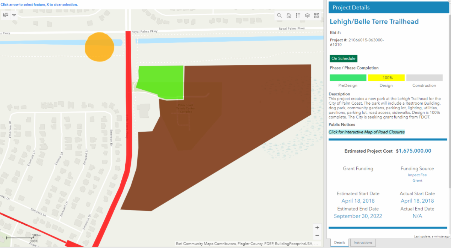Open the basemap gallery grid
This screenshot has height=248, width=451.
pos(316,15)
